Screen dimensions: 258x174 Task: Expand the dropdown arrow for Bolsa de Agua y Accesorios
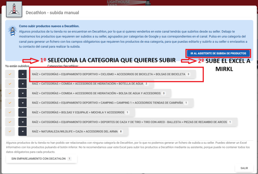22,93
